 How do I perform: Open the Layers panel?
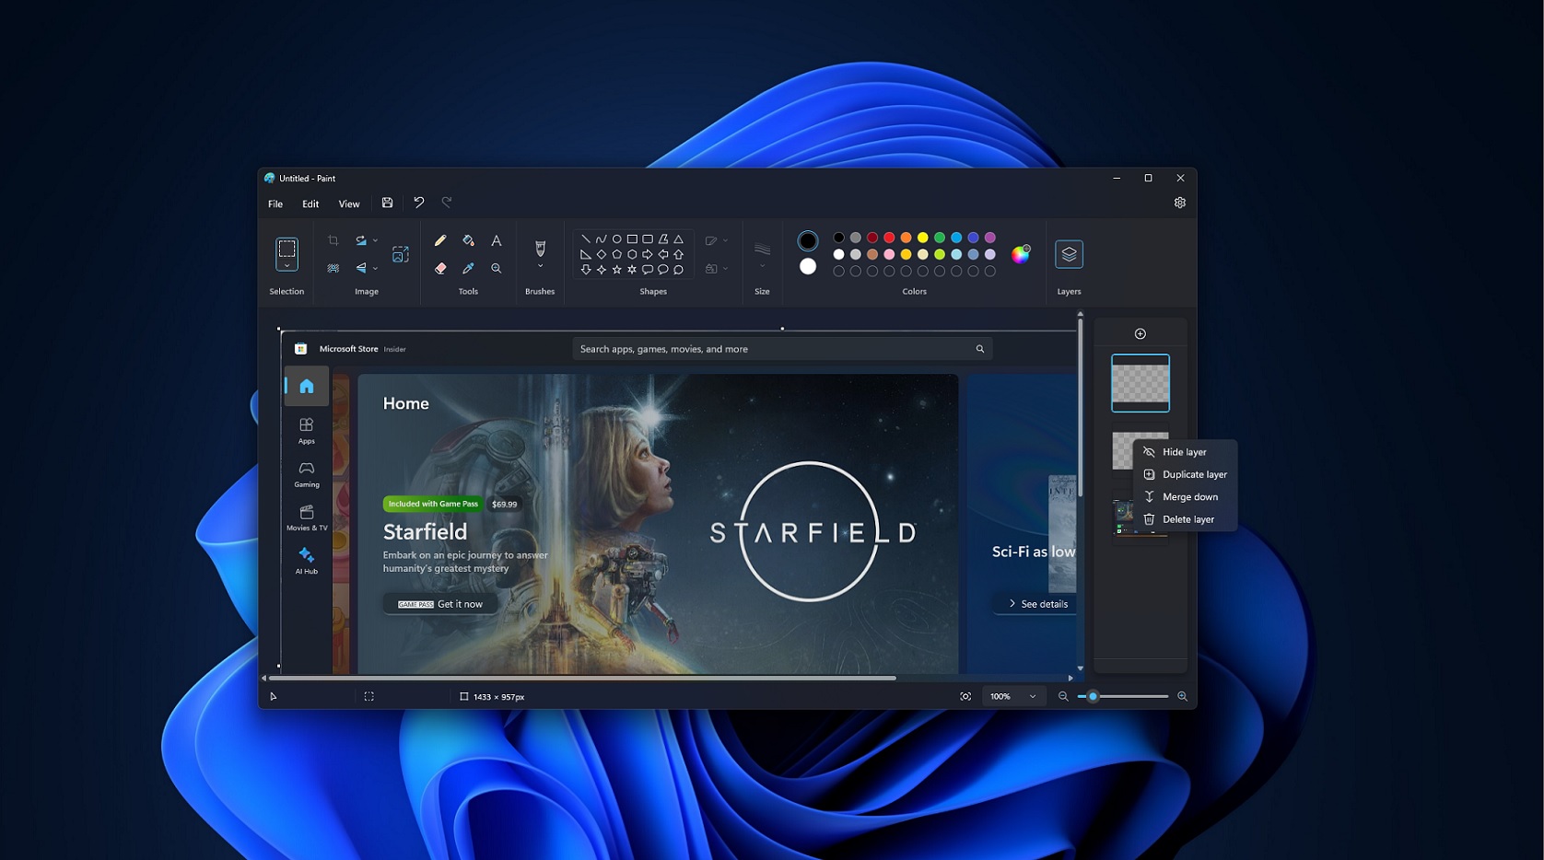1069,253
